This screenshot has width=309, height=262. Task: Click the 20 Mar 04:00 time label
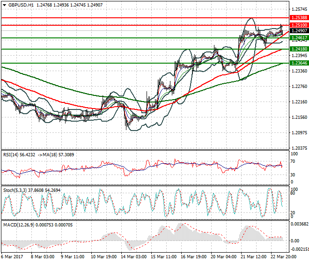(x=223, y=257)
